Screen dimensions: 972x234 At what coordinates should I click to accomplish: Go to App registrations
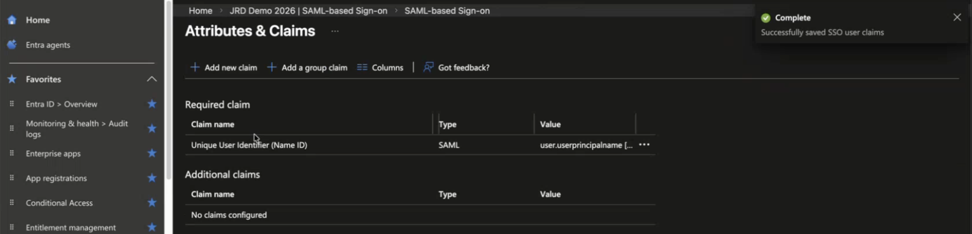[x=56, y=178]
